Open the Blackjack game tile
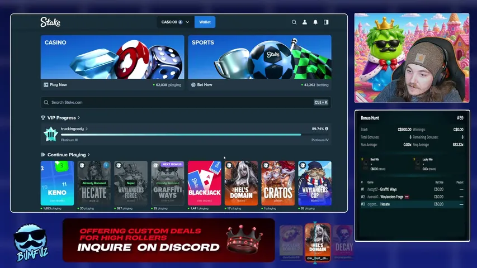The height and width of the screenshot is (268, 477). click(x=205, y=183)
